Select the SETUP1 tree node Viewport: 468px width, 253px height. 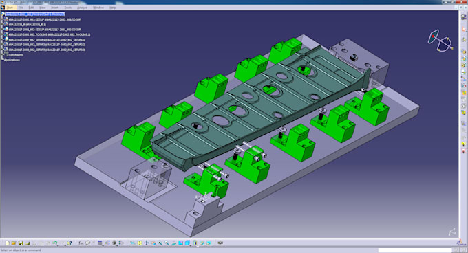(47, 40)
